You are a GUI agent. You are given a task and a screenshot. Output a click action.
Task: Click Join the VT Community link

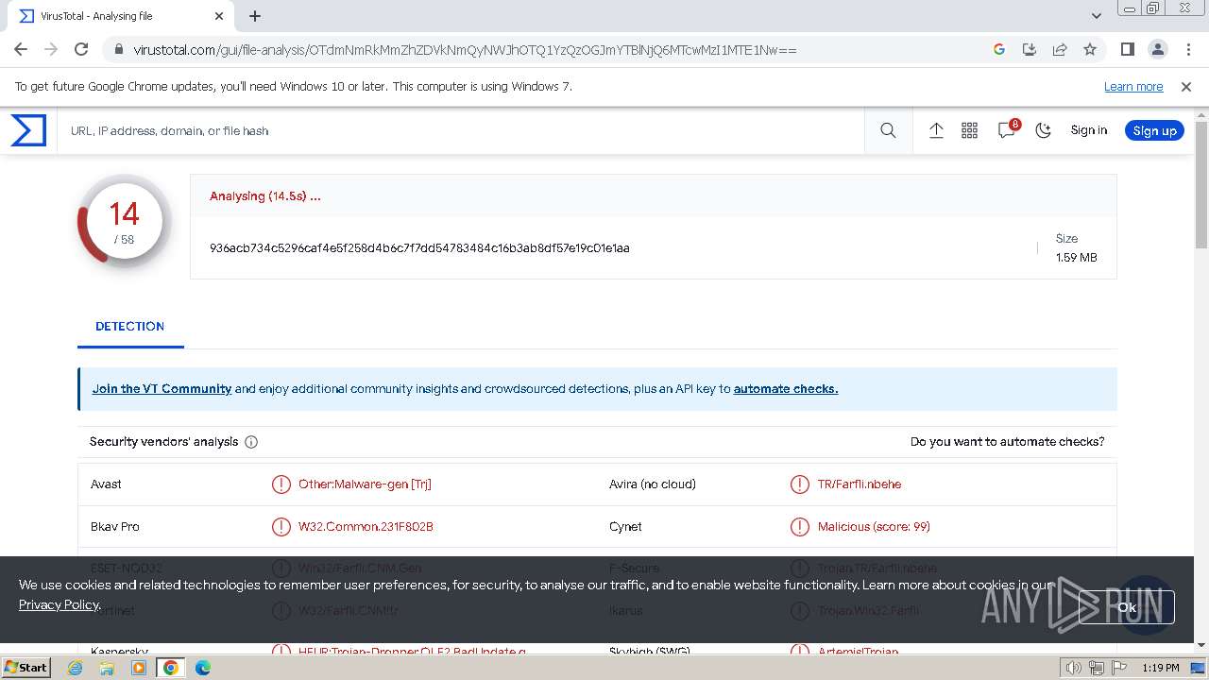162,388
